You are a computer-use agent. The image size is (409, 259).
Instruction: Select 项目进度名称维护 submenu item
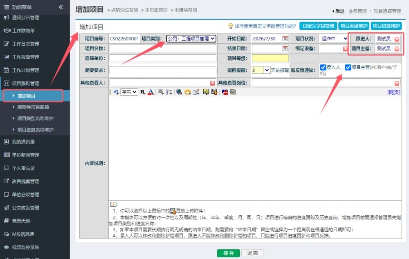click(x=35, y=130)
